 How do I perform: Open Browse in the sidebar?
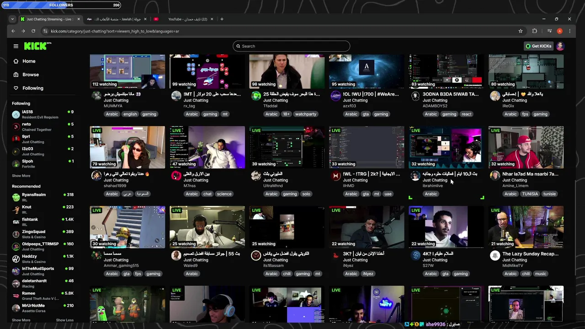point(31,74)
